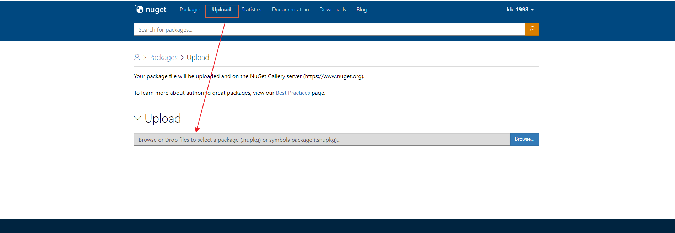Select the Upload nav tab

221,10
